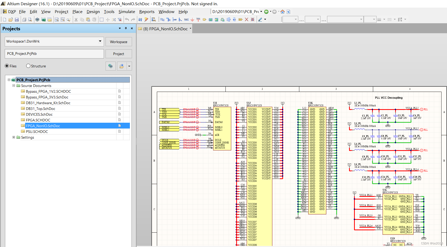Zoom to fit all objects icon

point(57,20)
